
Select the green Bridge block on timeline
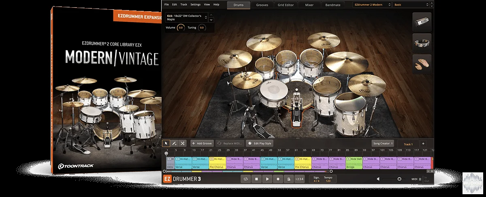(354, 163)
